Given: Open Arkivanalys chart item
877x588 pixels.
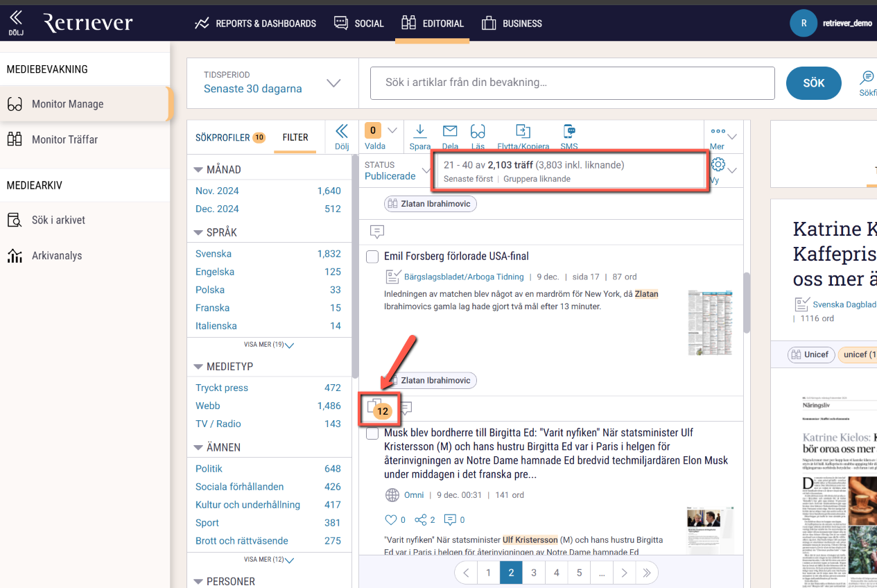Looking at the screenshot, I should [x=84, y=255].
